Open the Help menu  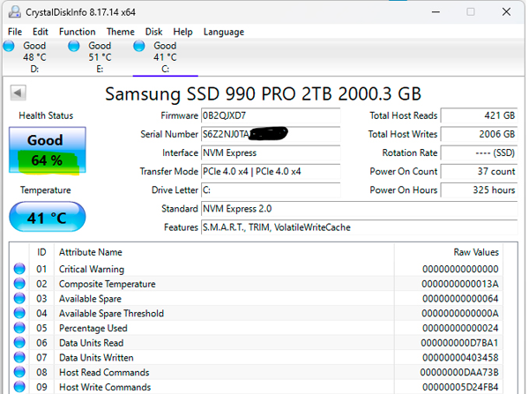(x=183, y=32)
